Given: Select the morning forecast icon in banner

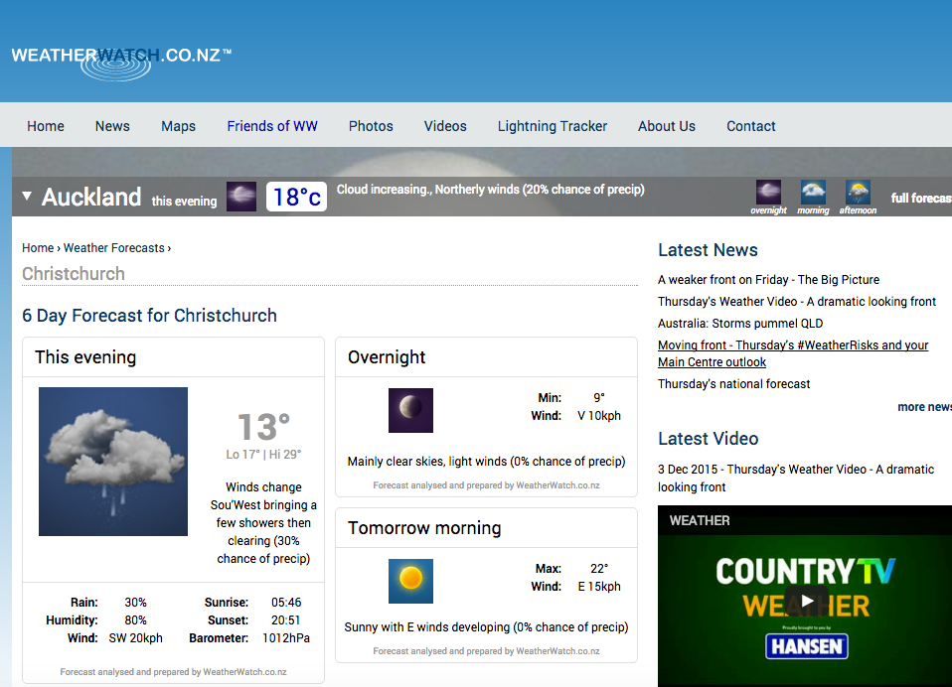Looking at the screenshot, I should pos(813,193).
